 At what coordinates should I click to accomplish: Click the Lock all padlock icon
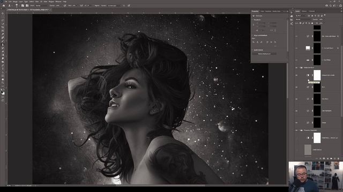tap(312, 23)
